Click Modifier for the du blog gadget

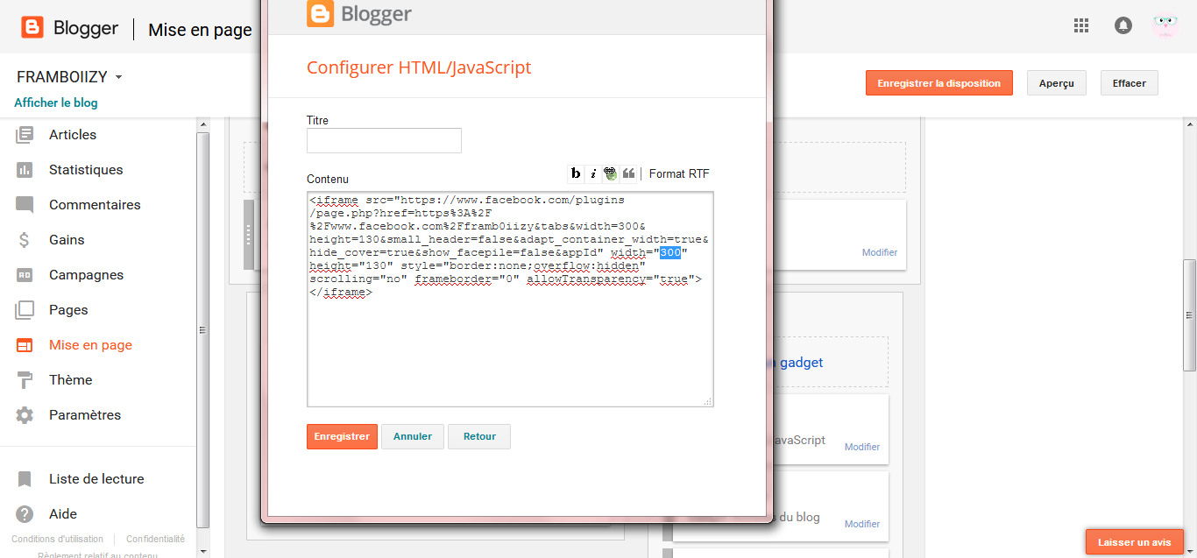(862, 524)
